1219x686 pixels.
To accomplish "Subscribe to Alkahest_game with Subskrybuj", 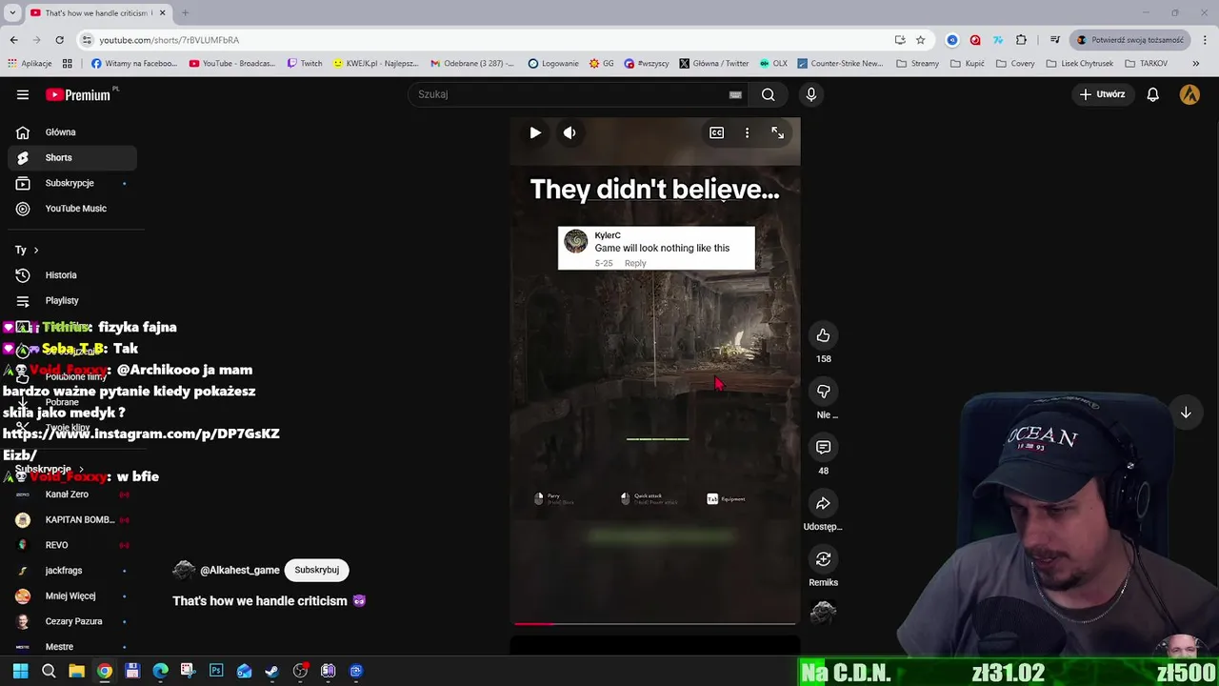I will [x=316, y=570].
